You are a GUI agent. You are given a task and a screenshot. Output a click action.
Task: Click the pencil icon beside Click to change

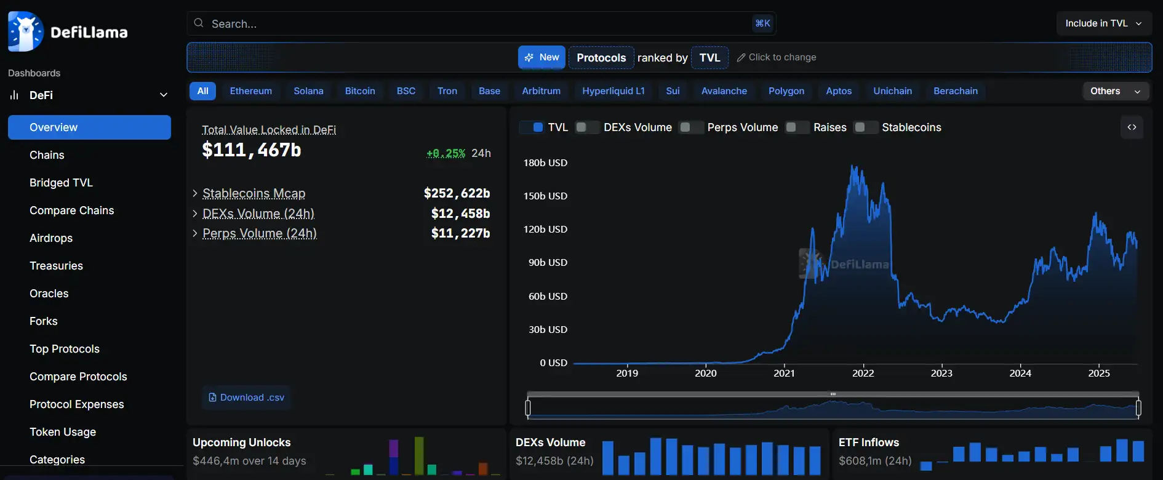point(741,57)
